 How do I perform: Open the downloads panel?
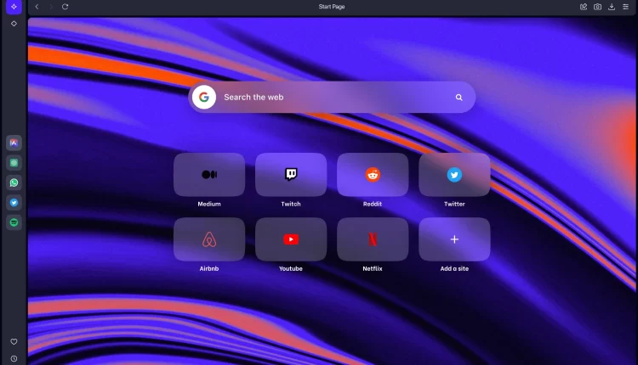612,7
